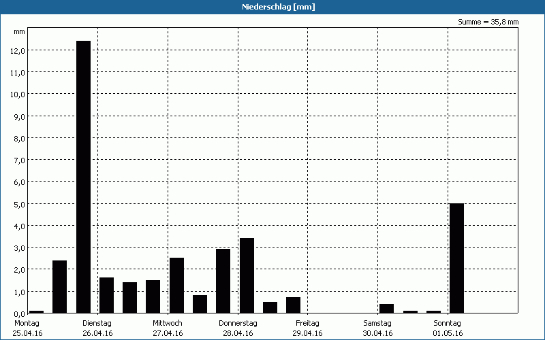Choose the y-axis value "1,0"
The image size is (545, 340).
(20, 292)
